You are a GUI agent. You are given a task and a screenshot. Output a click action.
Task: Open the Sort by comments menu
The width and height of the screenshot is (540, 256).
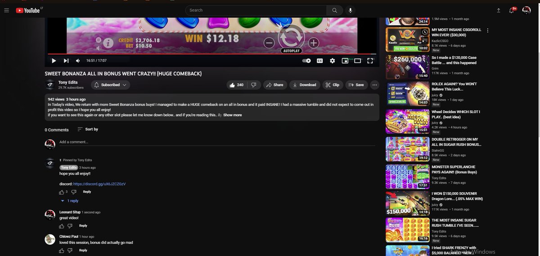pos(88,129)
